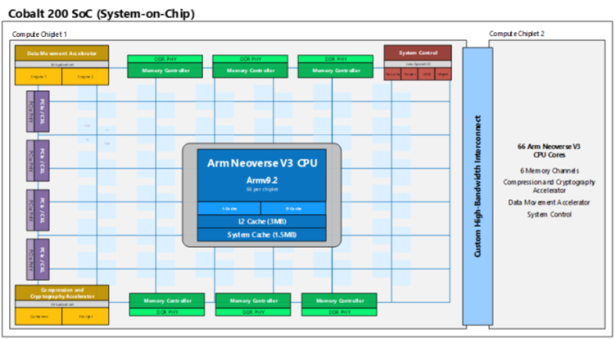Screen dimensions: 615x339
Task: Click the 6 Memory Channels text
Action: point(548,170)
